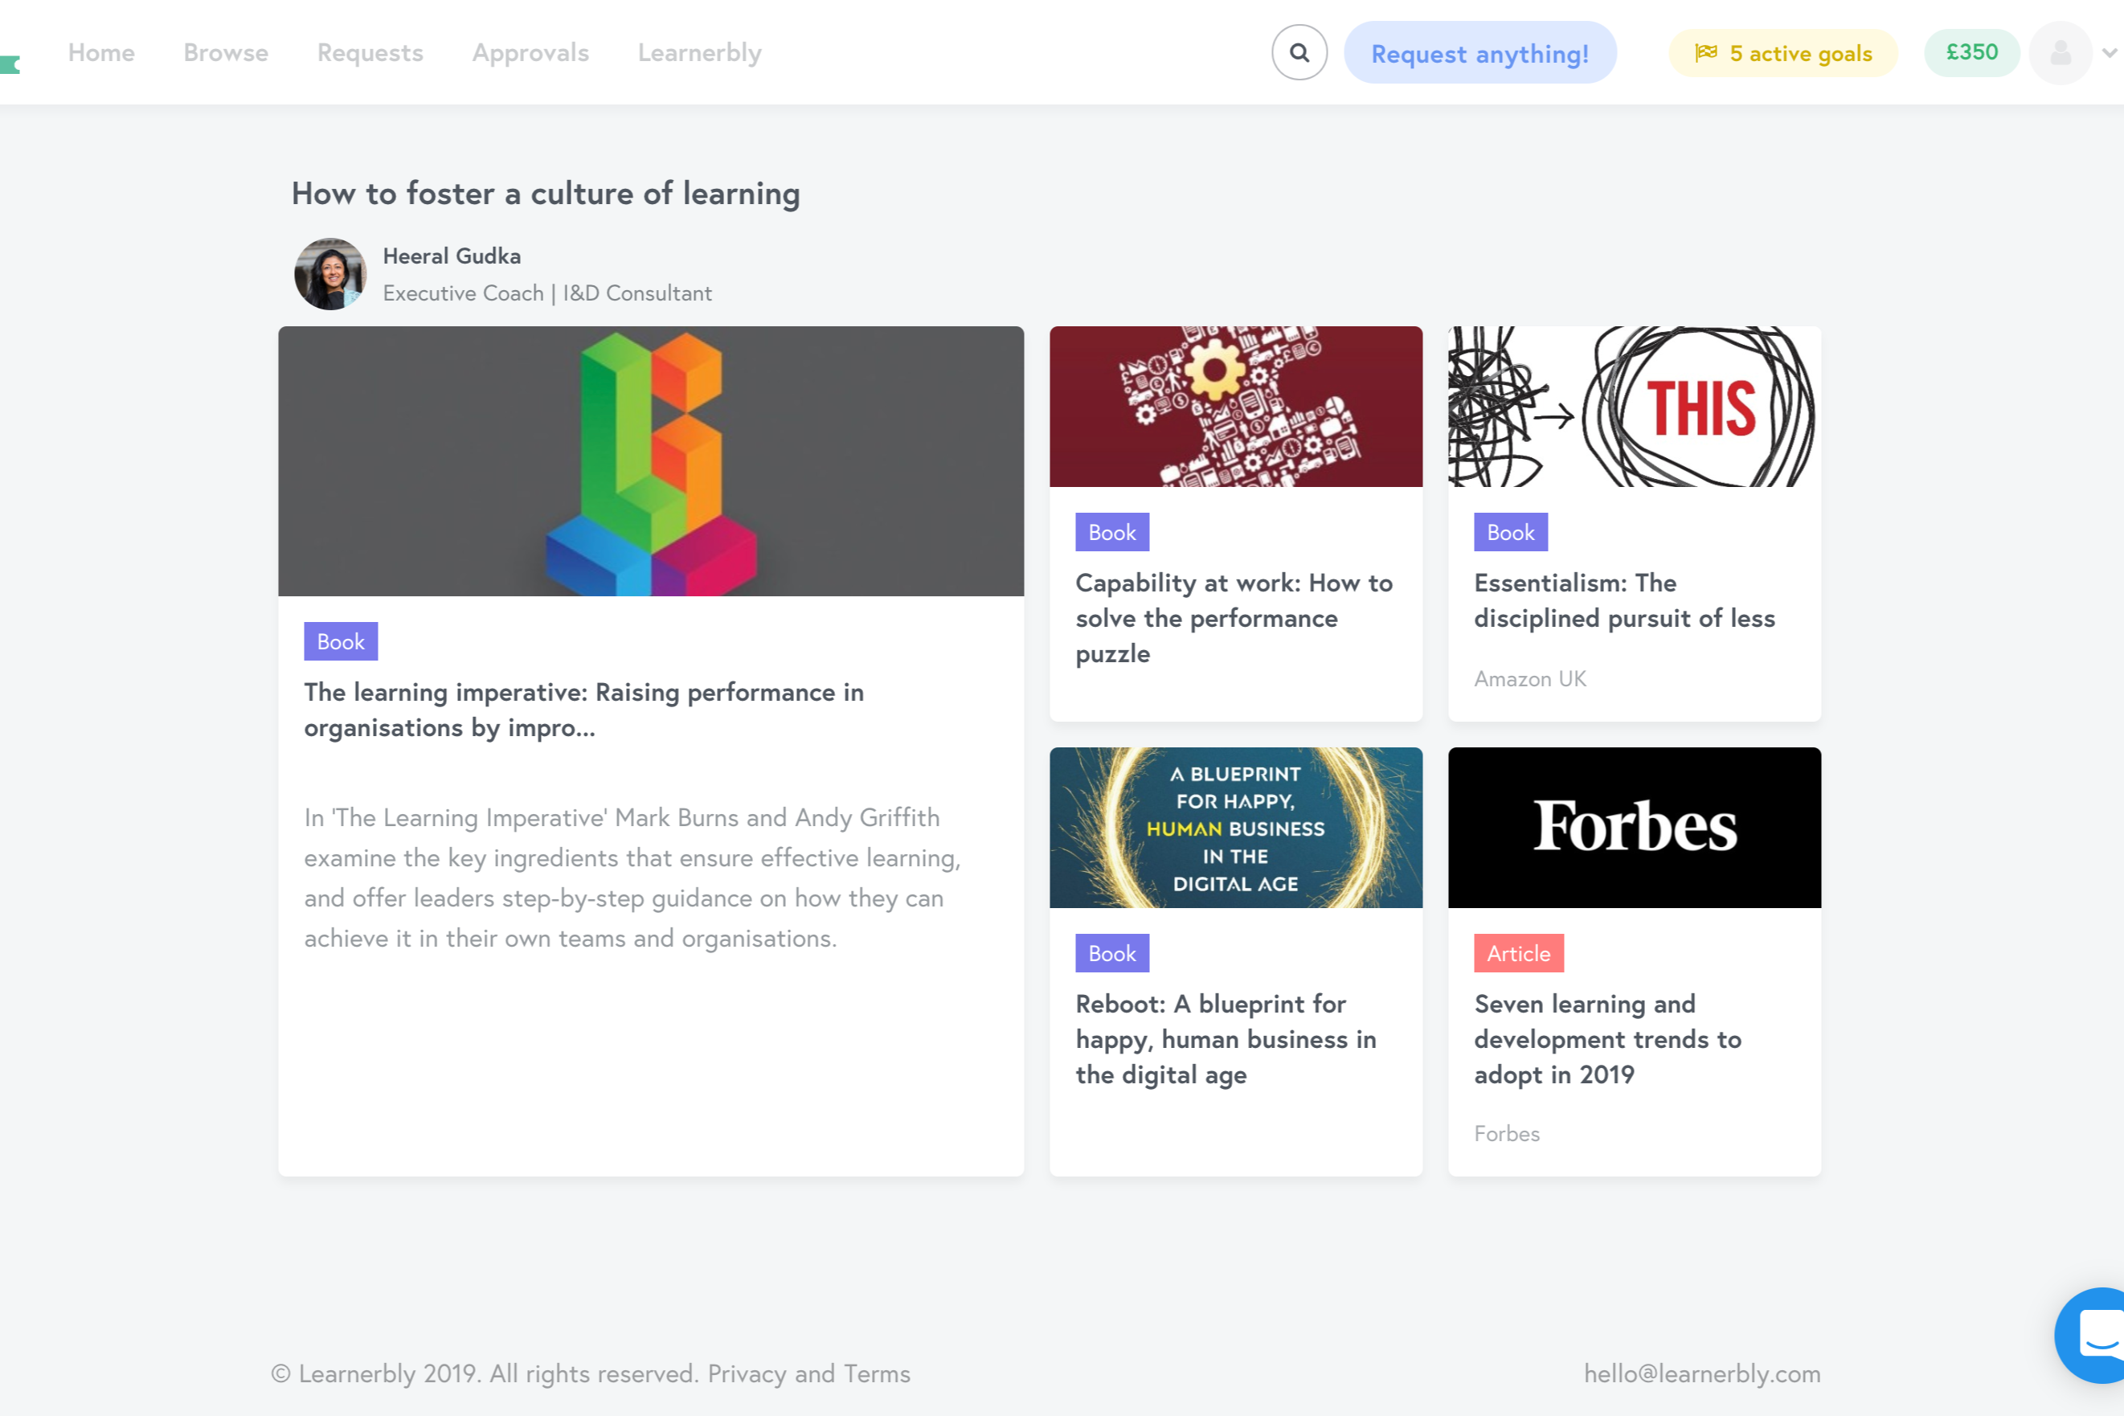This screenshot has width=2124, height=1416.
Task: Click Amazon UK source text
Action: 1530,678
